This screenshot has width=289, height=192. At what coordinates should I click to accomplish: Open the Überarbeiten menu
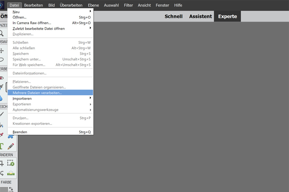point(71,5)
